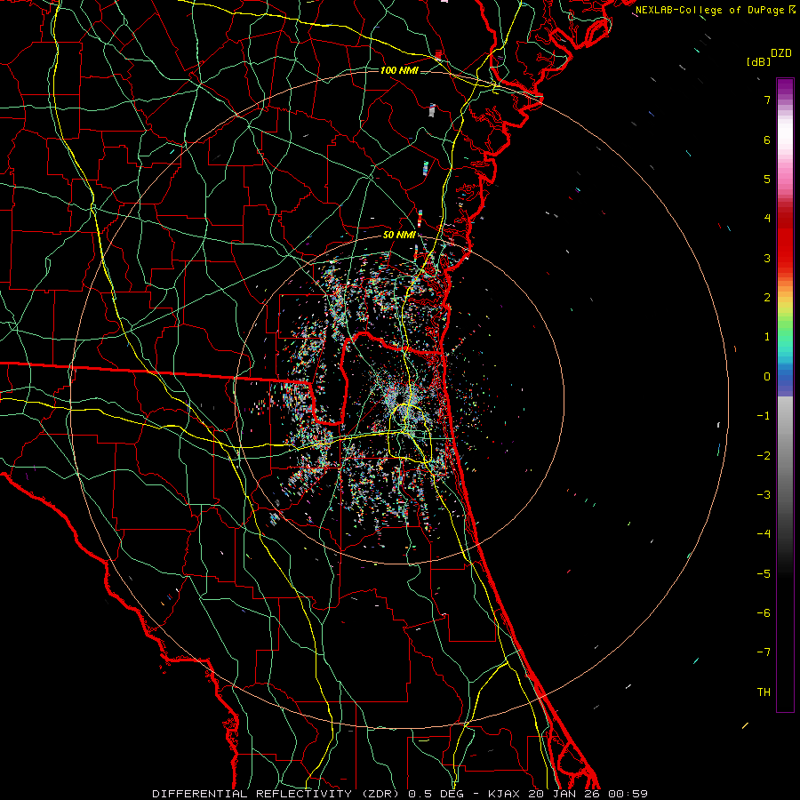Screen dimensions: 800x800
Task: Click the [dB] units label
Action: (758, 62)
